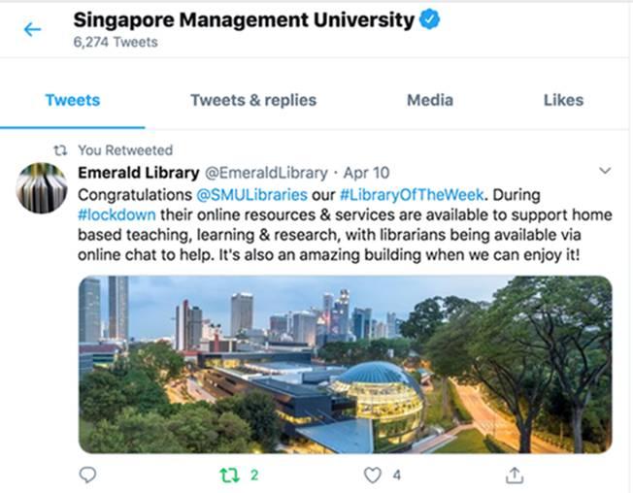The image size is (633, 493).
Task: Undo the retweet via green retweet icon
Action: 230,476
